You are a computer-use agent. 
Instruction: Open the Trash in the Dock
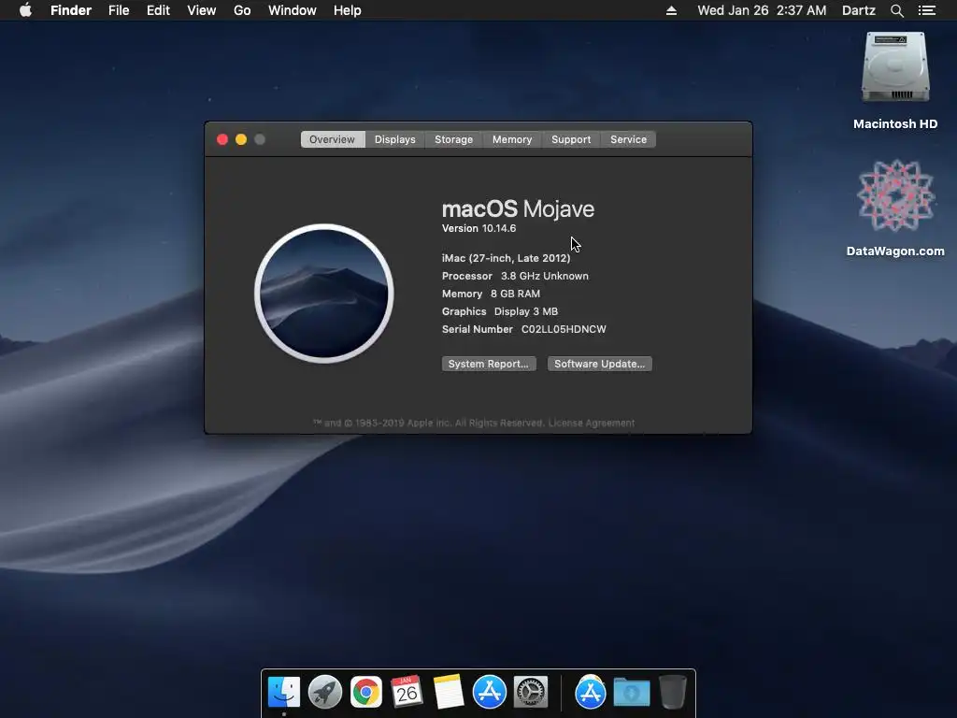[673, 693]
